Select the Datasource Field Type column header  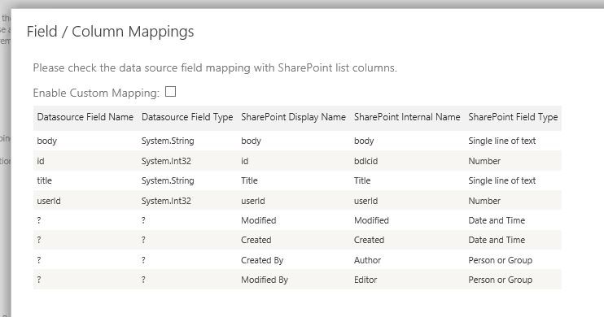pos(187,117)
